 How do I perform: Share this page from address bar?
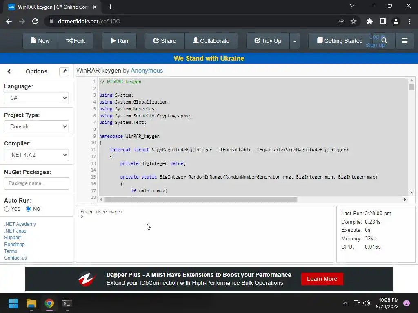coord(340,21)
